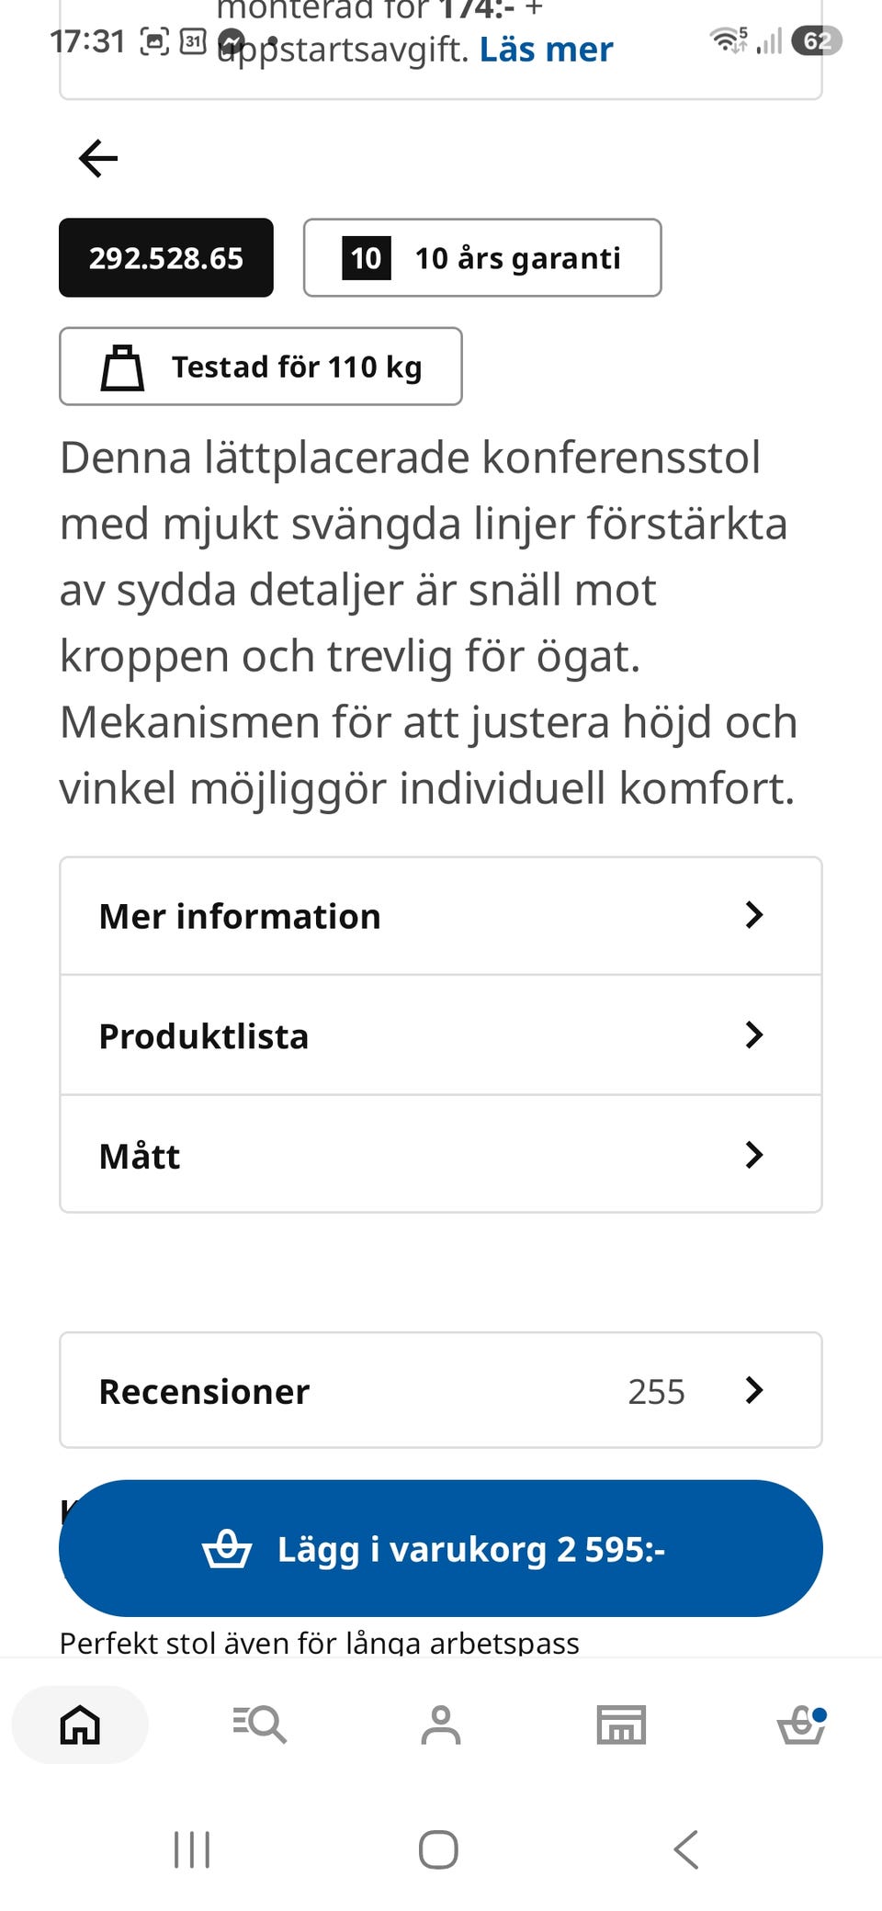Tap the Läs mer link
Image resolution: width=882 pixels, height=1911 pixels.
547,50
